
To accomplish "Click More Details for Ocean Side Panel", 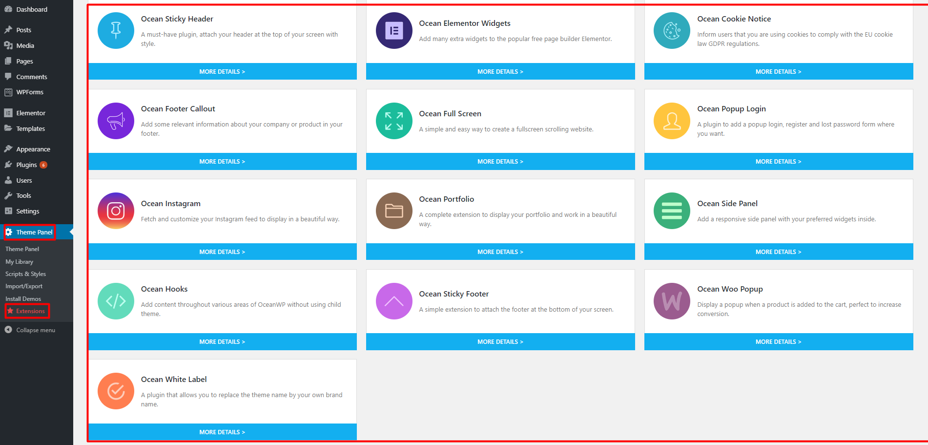I will click(779, 252).
